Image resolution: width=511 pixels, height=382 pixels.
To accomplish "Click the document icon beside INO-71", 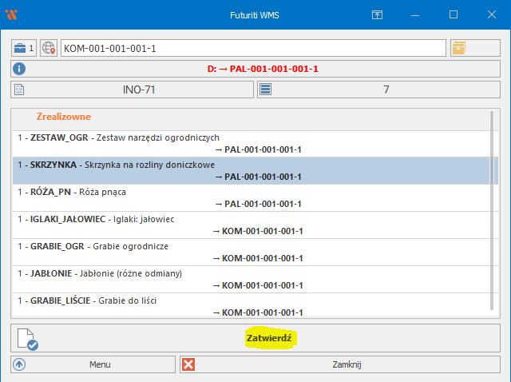I will [x=20, y=90].
